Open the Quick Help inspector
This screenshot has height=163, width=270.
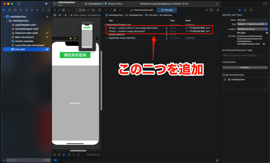click(x=250, y=10)
